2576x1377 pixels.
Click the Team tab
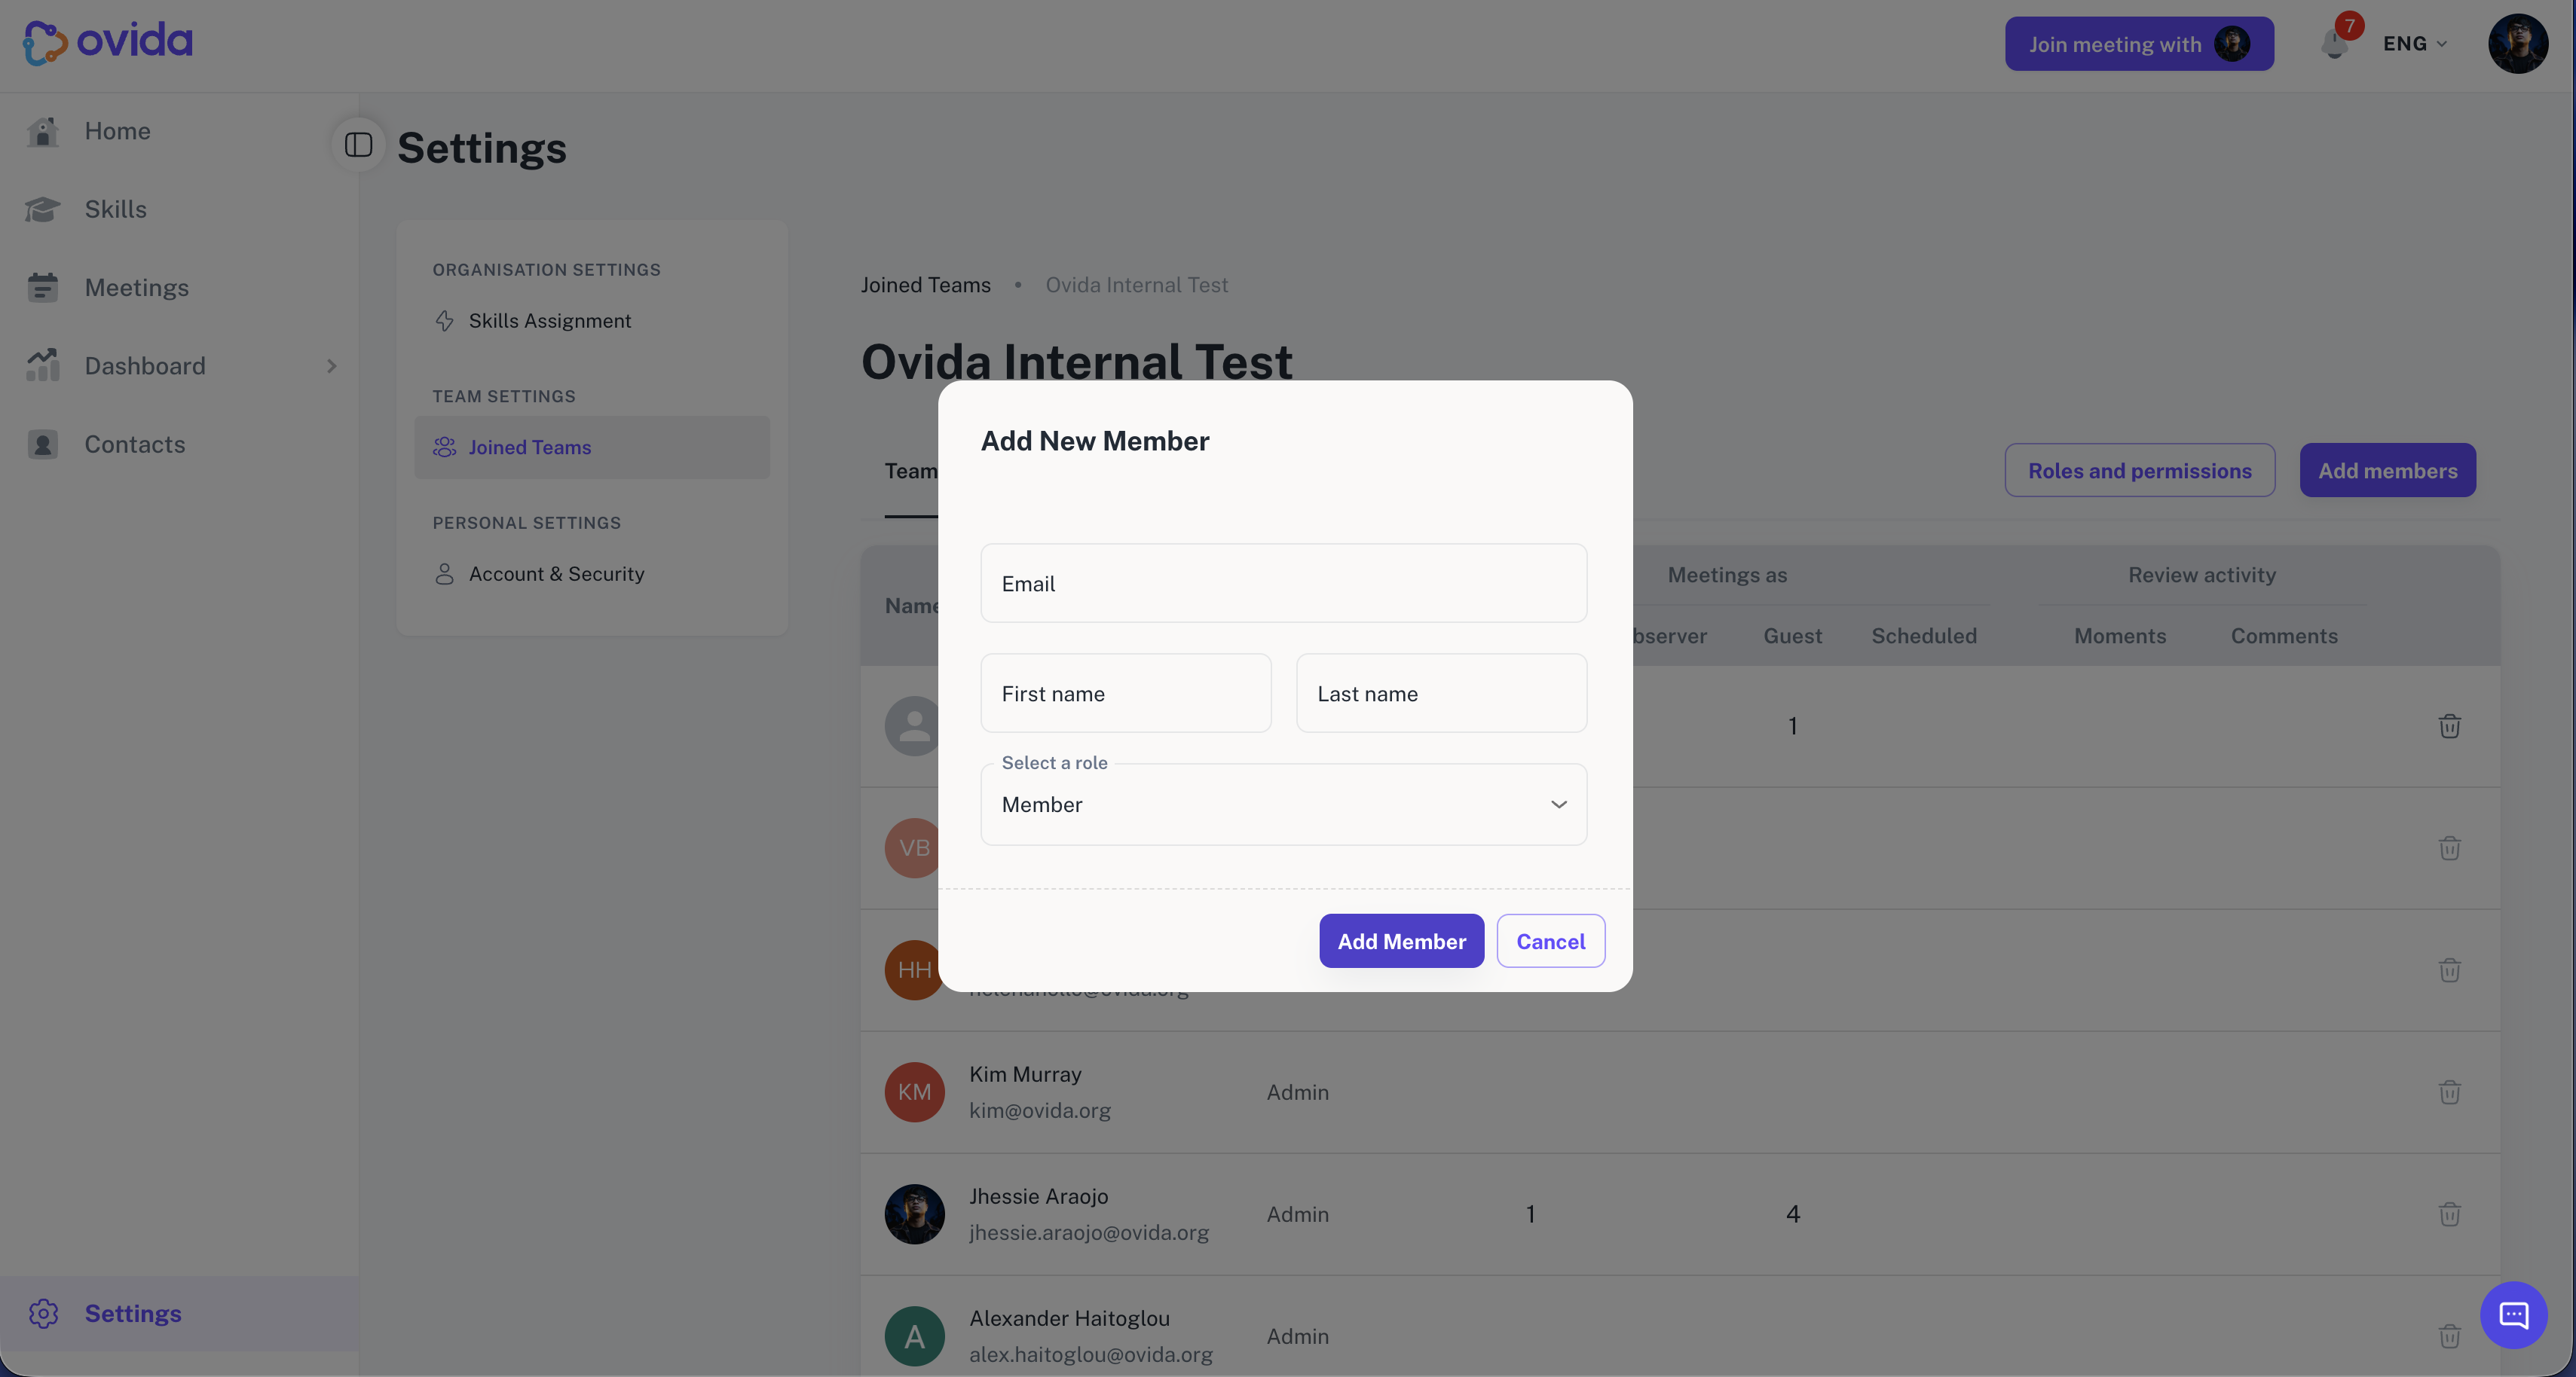pyautogui.click(x=911, y=471)
